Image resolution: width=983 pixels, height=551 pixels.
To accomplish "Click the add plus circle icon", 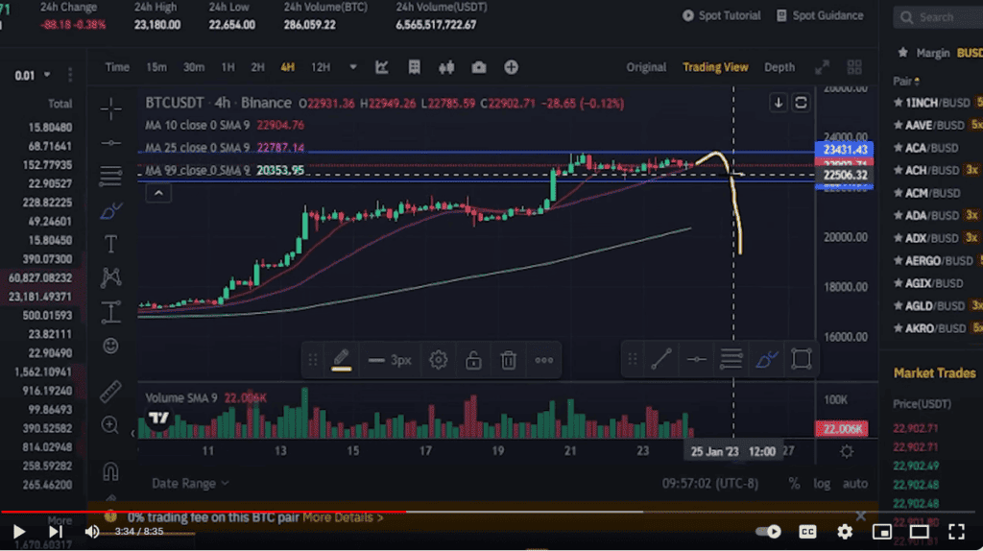I will click(511, 67).
